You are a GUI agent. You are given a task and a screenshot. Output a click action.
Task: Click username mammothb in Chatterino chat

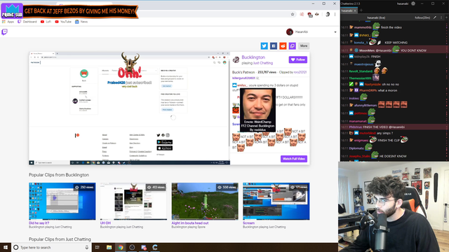(363, 27)
